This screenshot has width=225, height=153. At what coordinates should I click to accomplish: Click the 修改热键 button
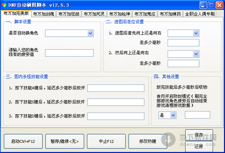click(x=148, y=141)
